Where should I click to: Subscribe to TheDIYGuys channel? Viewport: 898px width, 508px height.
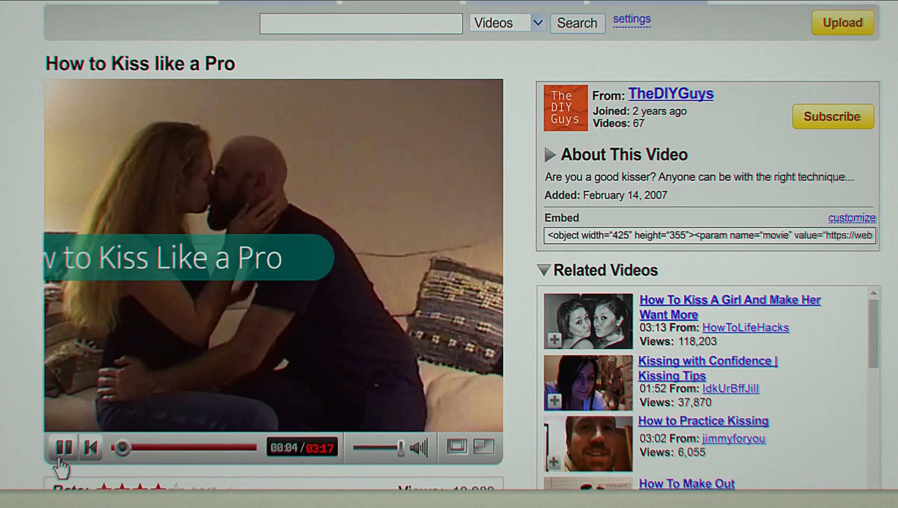(832, 117)
